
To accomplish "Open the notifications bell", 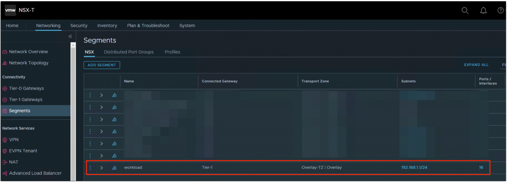I will (x=483, y=10).
